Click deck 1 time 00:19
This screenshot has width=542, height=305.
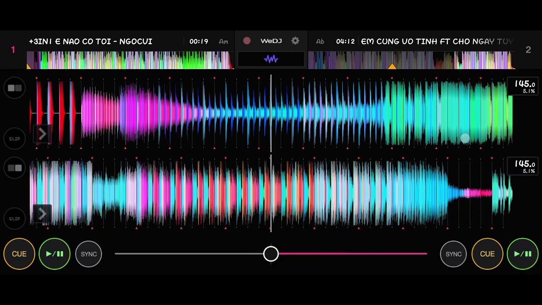pyautogui.click(x=199, y=41)
